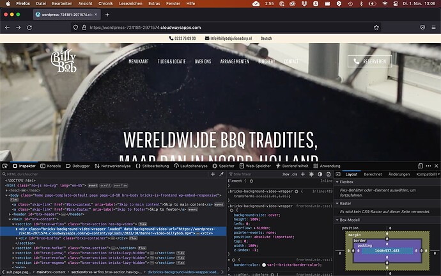Image resolution: width=441 pixels, height=276 pixels.
Task: Toggle dark color scheme simulation
Action: click(x=320, y=174)
